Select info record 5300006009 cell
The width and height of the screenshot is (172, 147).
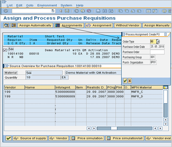click(65, 96)
